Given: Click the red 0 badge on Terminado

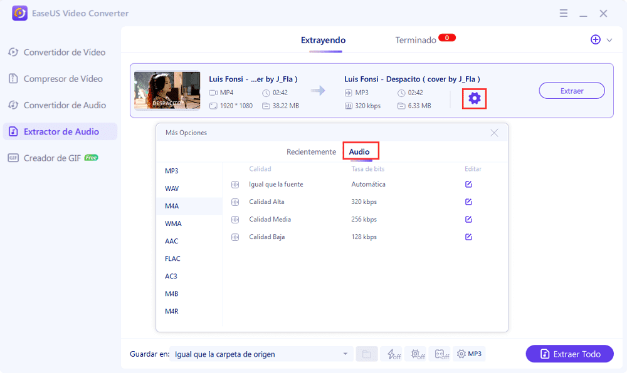Looking at the screenshot, I should (446, 38).
